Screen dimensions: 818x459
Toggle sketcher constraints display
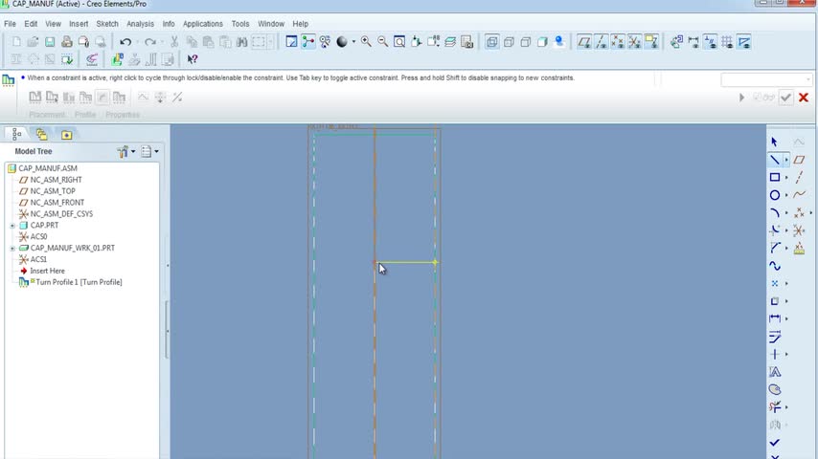point(710,42)
